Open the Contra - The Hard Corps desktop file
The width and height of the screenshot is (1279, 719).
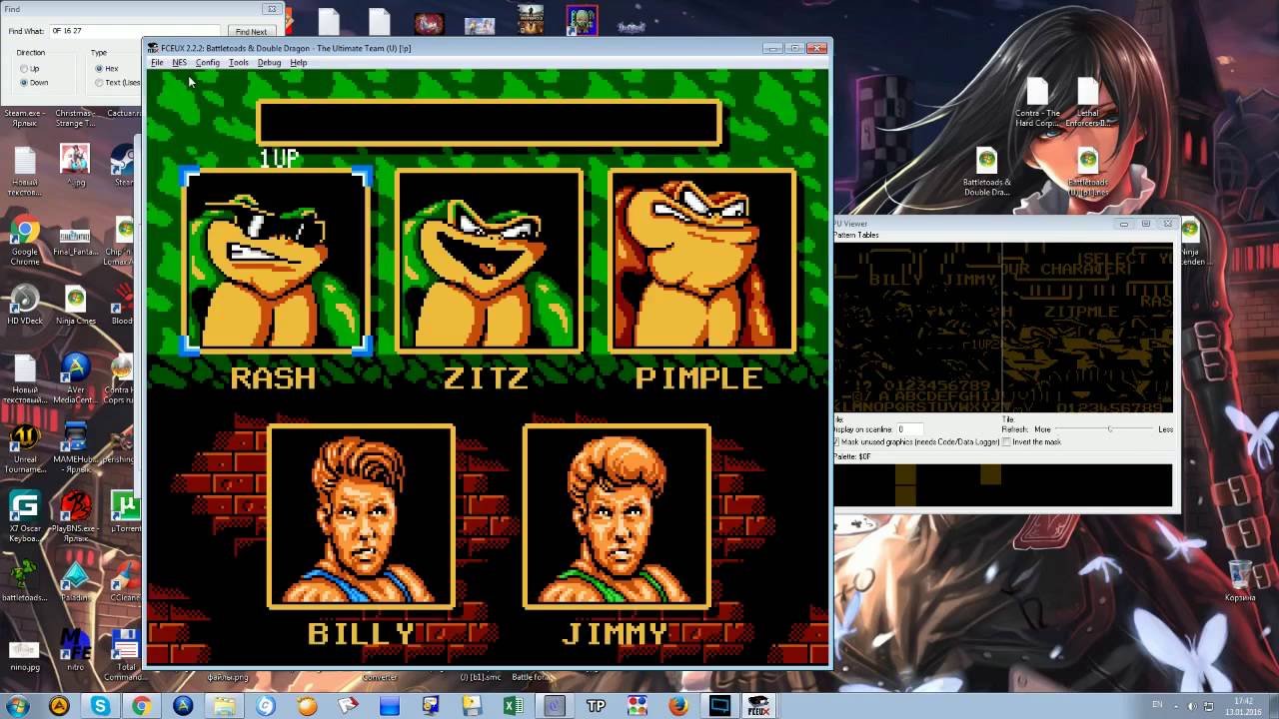point(1037,103)
